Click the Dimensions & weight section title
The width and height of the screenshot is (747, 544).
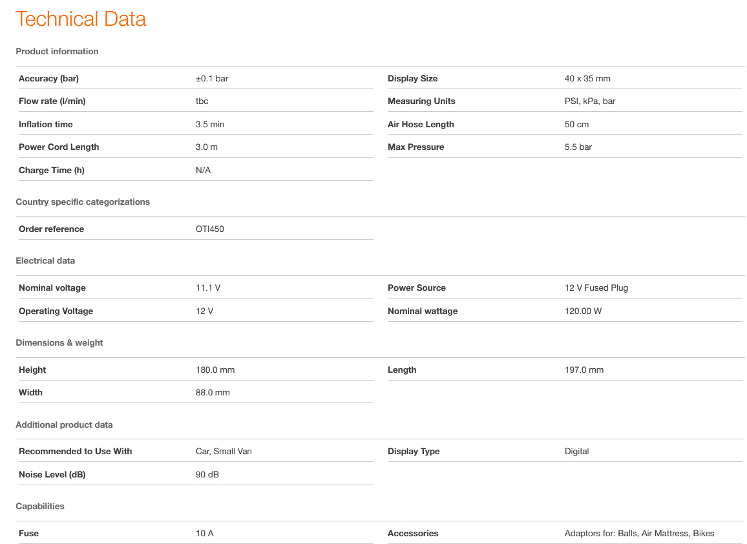coord(59,342)
